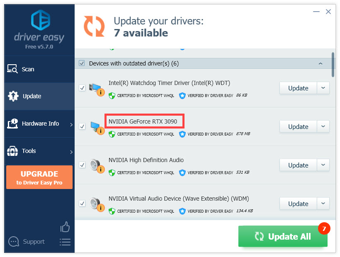Click the thumbs-up feedback icon
The height and width of the screenshot is (257, 340).
(65, 227)
